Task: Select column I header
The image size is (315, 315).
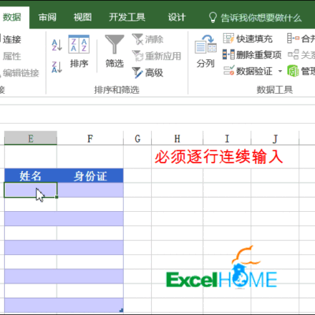Action: 227,138
